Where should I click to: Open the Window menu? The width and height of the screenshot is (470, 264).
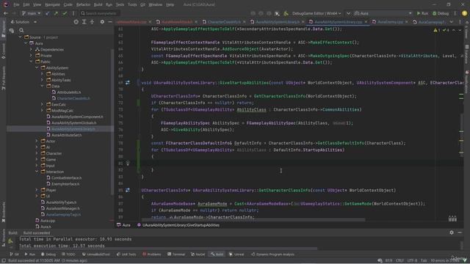155,5
